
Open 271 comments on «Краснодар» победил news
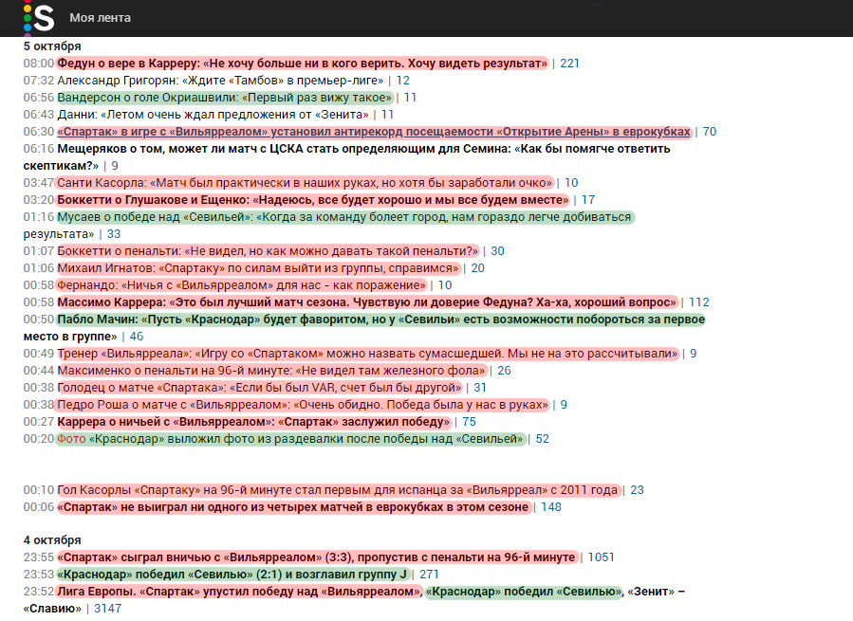[x=429, y=575]
